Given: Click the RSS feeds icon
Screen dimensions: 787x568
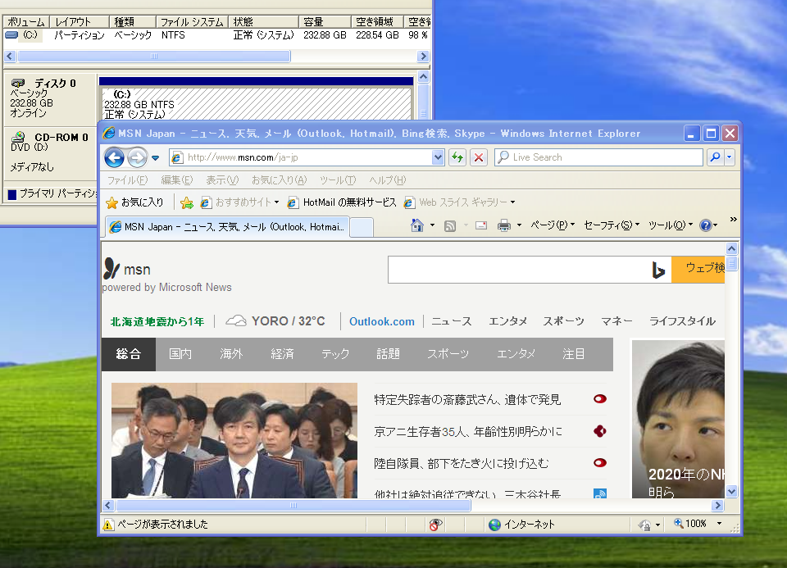Looking at the screenshot, I should [x=448, y=225].
